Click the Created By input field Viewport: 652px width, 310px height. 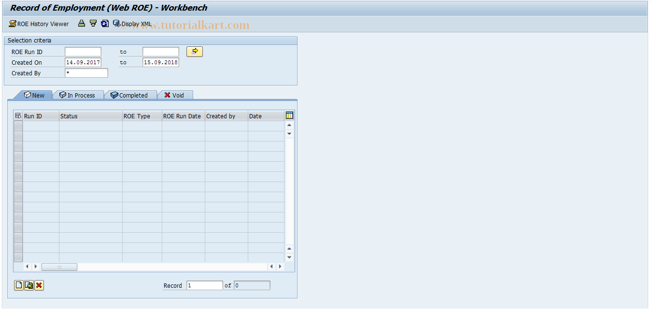(x=86, y=73)
